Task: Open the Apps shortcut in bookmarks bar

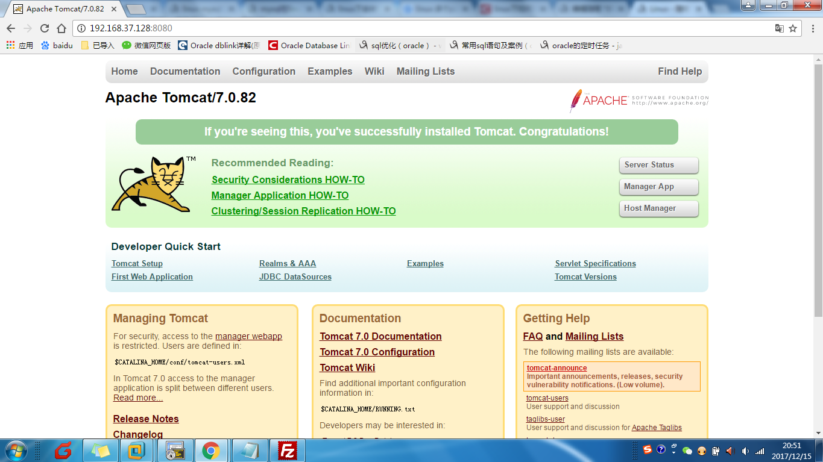Action: pyautogui.click(x=19, y=45)
